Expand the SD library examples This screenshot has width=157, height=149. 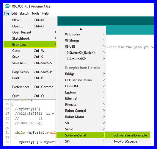(x=81, y=123)
